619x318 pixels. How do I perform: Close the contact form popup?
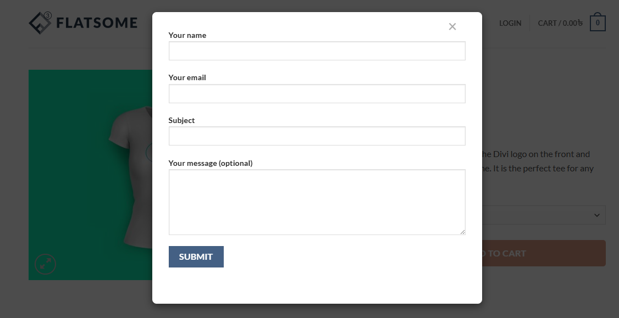452,26
